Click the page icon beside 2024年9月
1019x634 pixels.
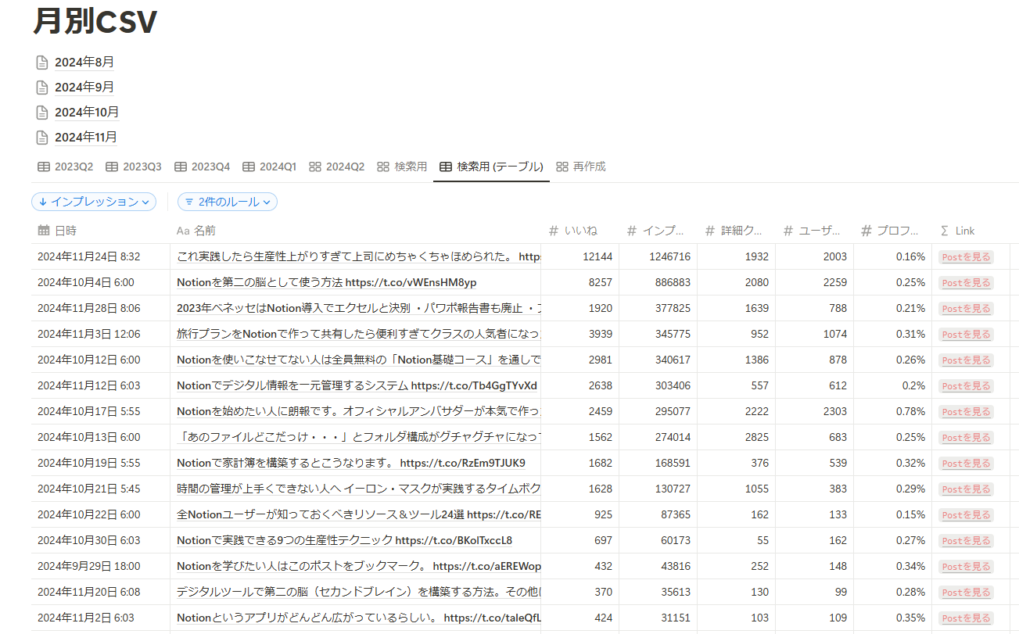point(42,88)
